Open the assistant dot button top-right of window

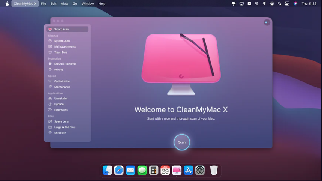[x=267, y=22]
